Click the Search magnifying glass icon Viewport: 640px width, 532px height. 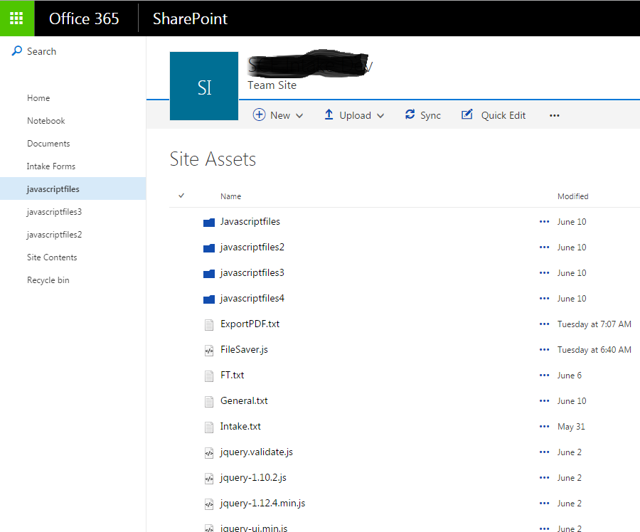pos(16,50)
